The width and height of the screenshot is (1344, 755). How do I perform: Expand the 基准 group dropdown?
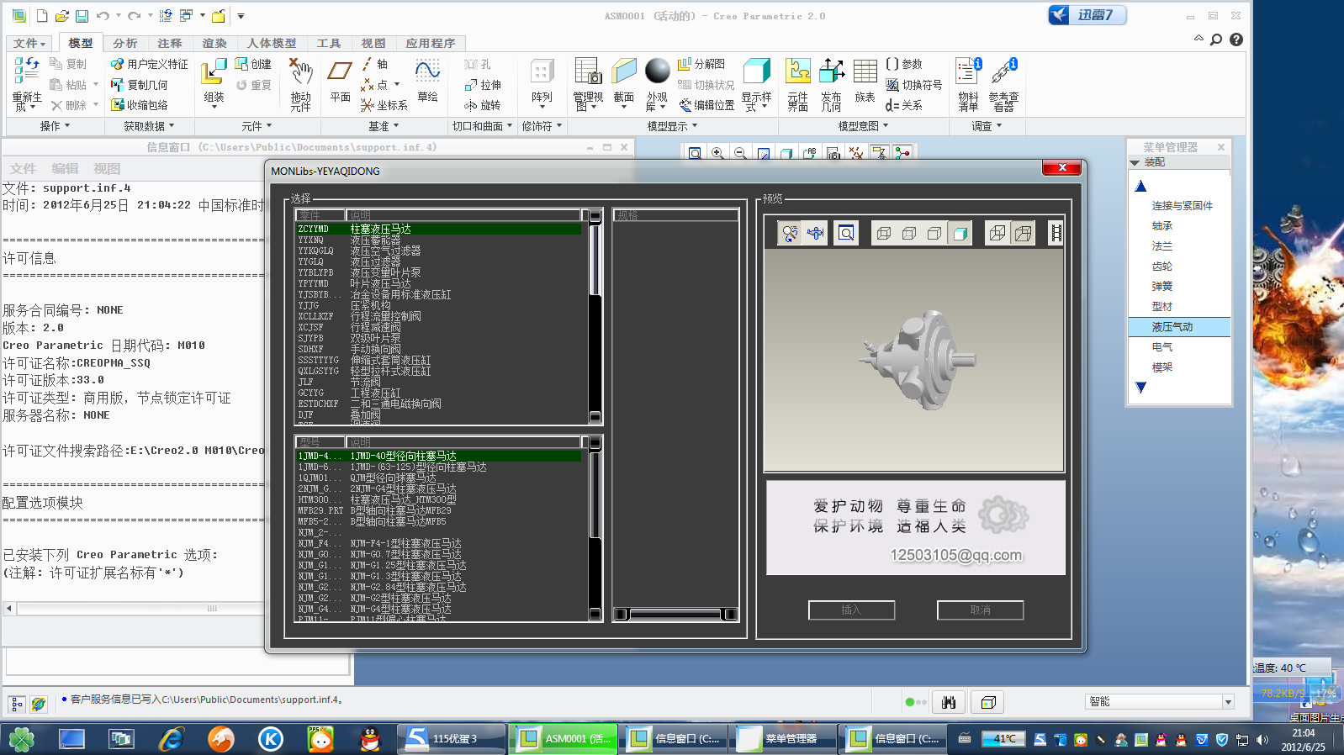click(384, 126)
